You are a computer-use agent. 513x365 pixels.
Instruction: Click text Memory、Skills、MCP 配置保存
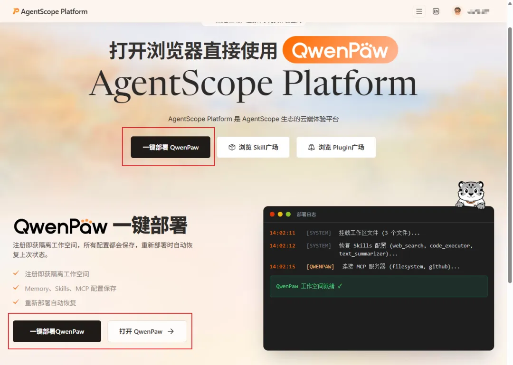[71, 289]
